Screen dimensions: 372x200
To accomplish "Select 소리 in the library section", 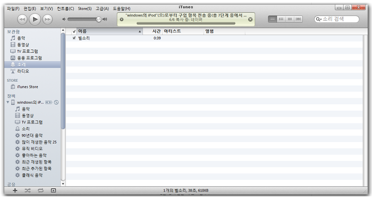I will coord(32,64).
